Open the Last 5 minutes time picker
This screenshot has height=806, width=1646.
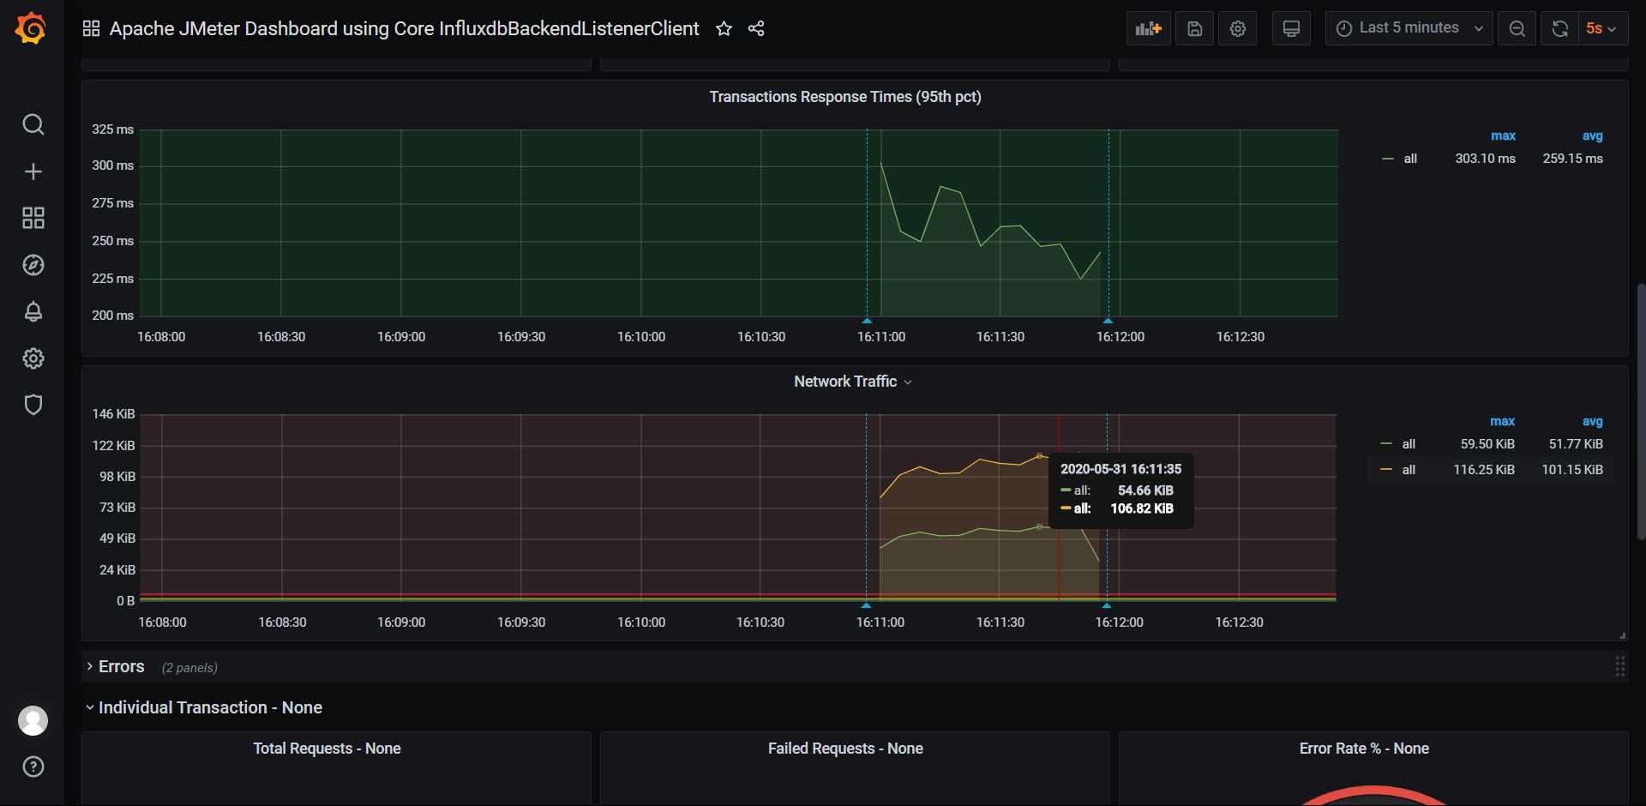(x=1409, y=28)
